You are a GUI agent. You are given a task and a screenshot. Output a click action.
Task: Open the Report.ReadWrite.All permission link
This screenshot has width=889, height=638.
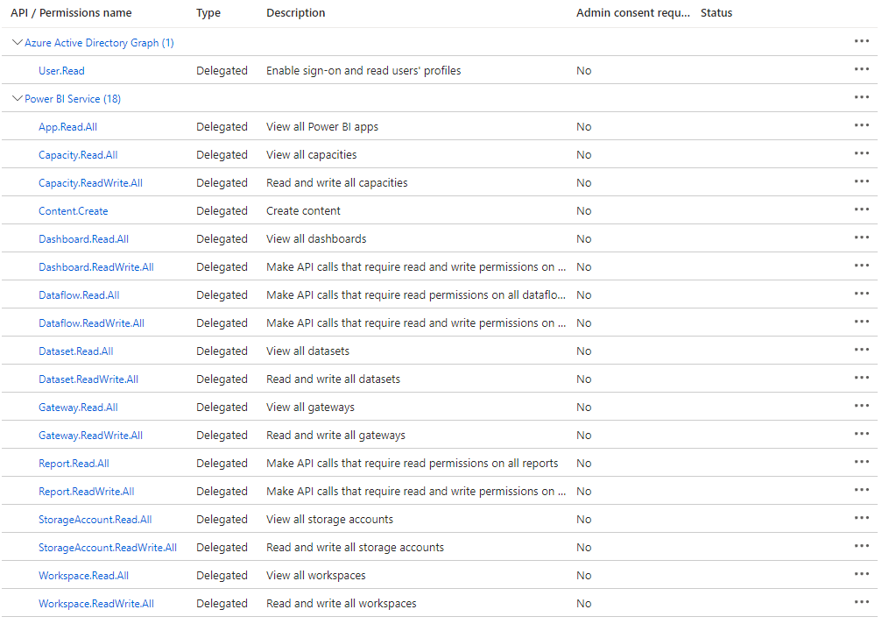point(86,492)
